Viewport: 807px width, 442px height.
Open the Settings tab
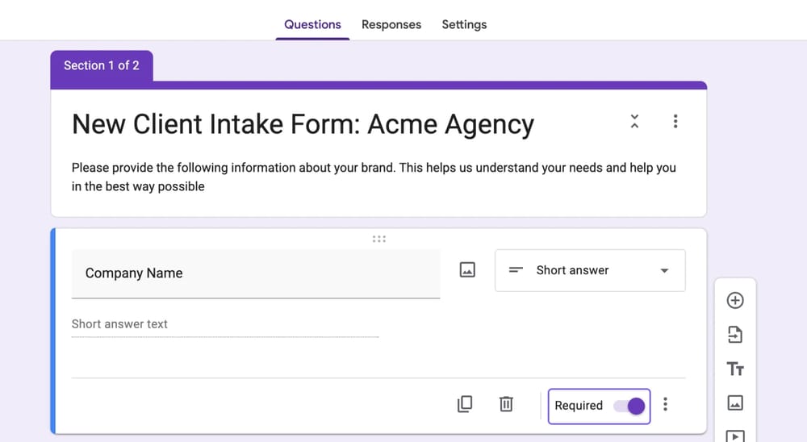tap(464, 24)
